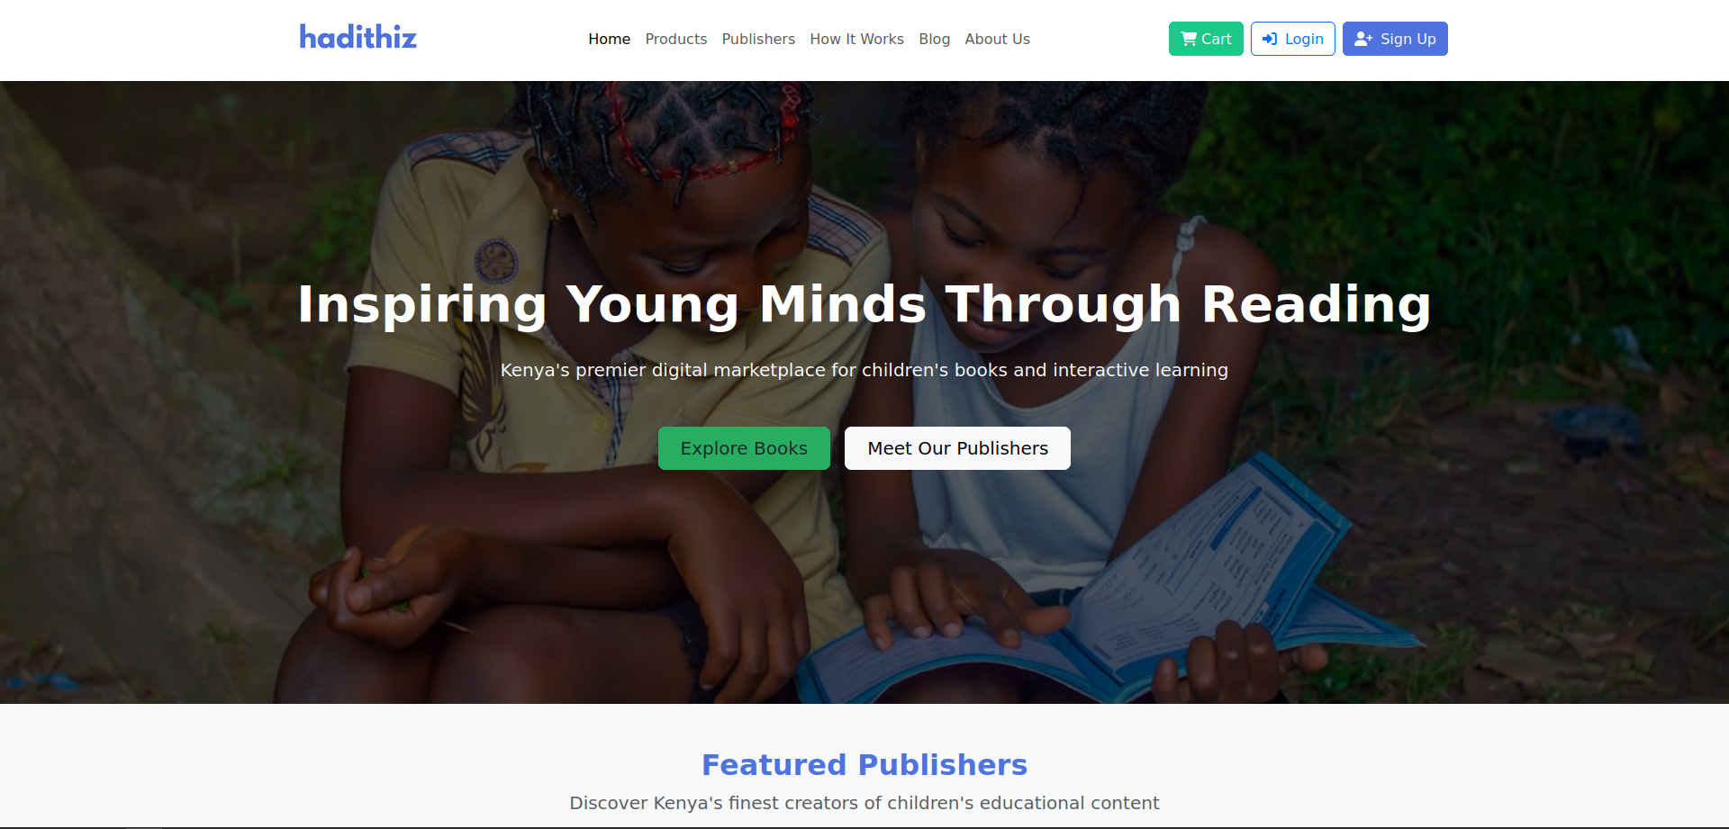
Task: Click the user-plus icon on Sign Up
Action: pyautogui.click(x=1363, y=39)
